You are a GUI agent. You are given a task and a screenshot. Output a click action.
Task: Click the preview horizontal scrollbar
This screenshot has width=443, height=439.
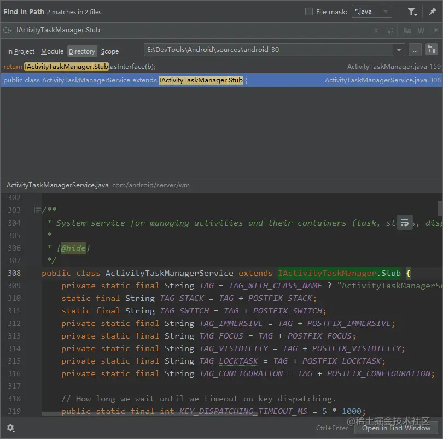click(x=150, y=414)
